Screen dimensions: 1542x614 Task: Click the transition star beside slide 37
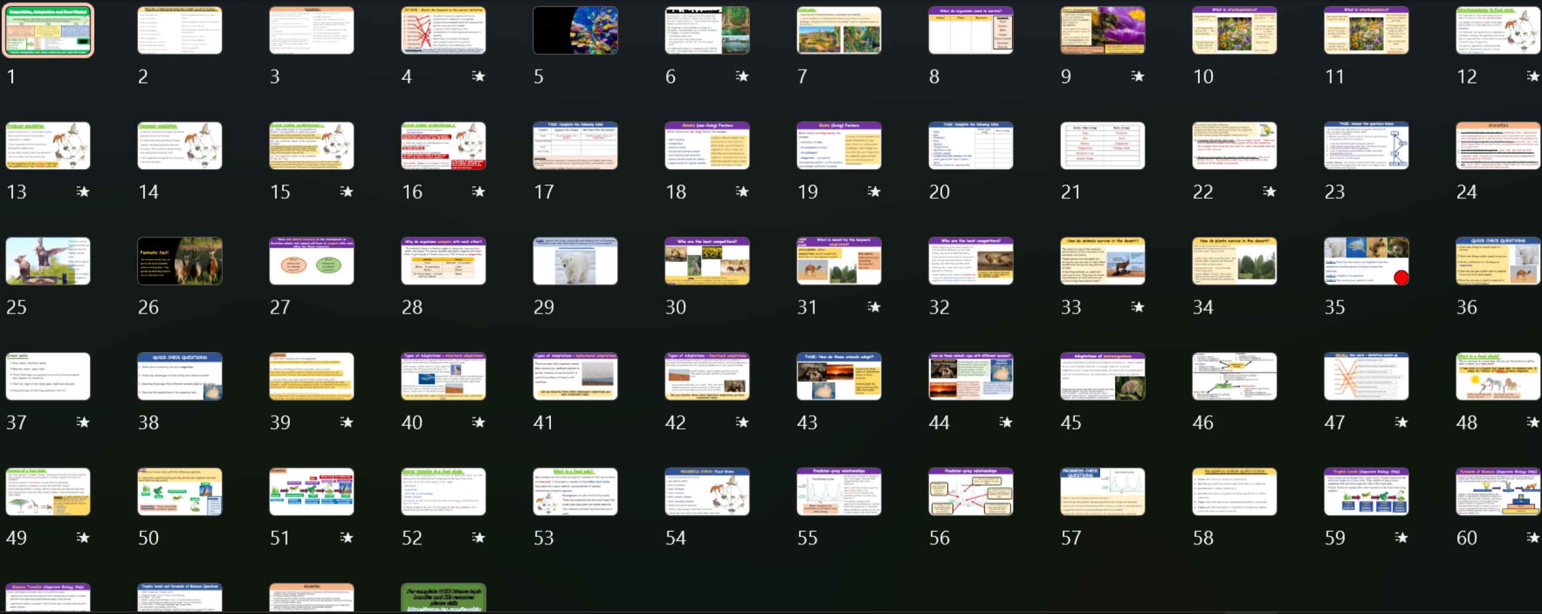83,422
